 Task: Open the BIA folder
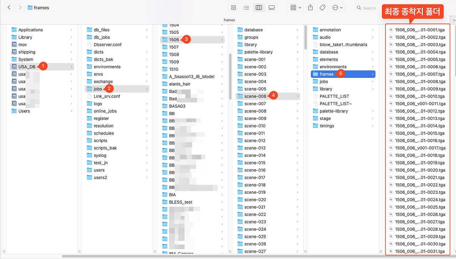click(x=192, y=195)
